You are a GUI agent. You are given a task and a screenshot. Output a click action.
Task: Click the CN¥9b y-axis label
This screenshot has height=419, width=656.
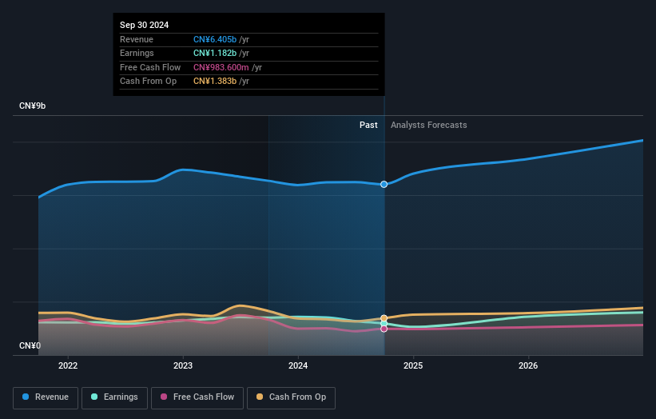[x=32, y=106]
